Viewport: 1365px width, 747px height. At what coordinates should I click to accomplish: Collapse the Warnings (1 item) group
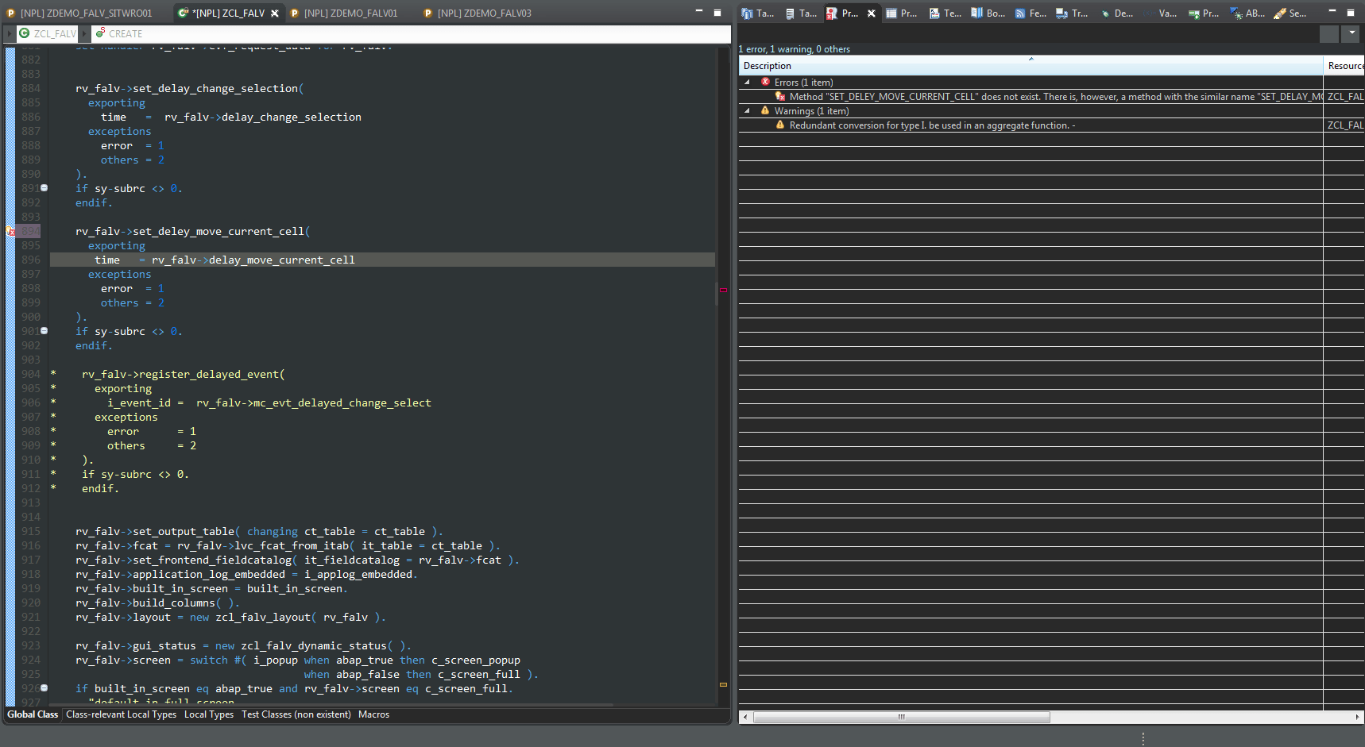(747, 111)
